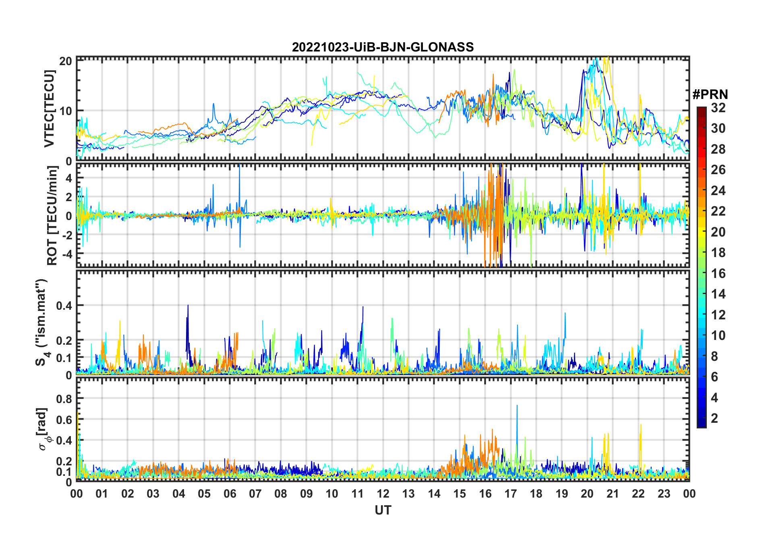
Task: Click the 0.4 tick on the S4 axis
Action: 64,306
